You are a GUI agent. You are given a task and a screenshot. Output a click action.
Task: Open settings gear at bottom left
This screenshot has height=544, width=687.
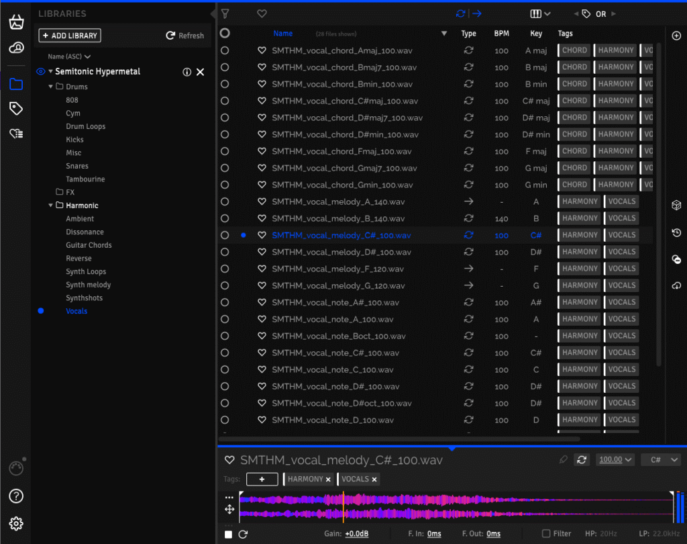coord(16,523)
